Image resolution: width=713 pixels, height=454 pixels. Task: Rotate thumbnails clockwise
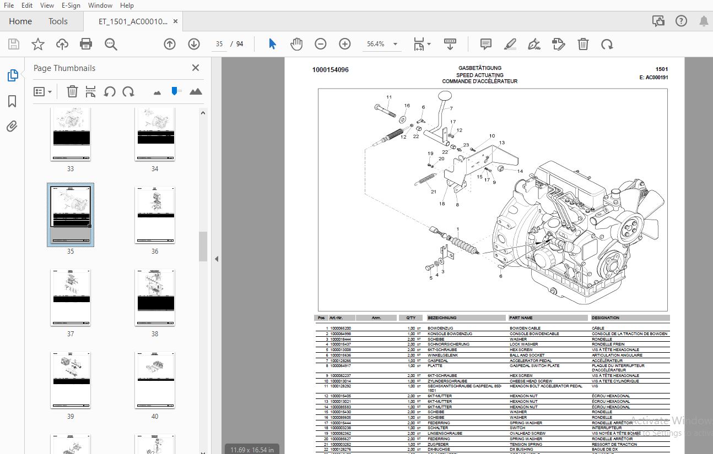click(128, 92)
